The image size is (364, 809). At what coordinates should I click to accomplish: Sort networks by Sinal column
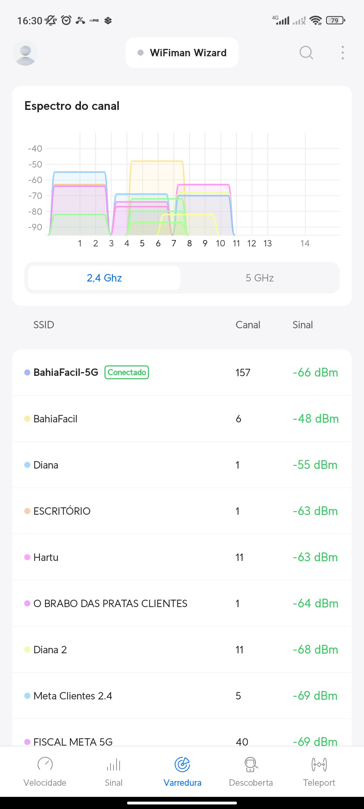[x=302, y=325]
